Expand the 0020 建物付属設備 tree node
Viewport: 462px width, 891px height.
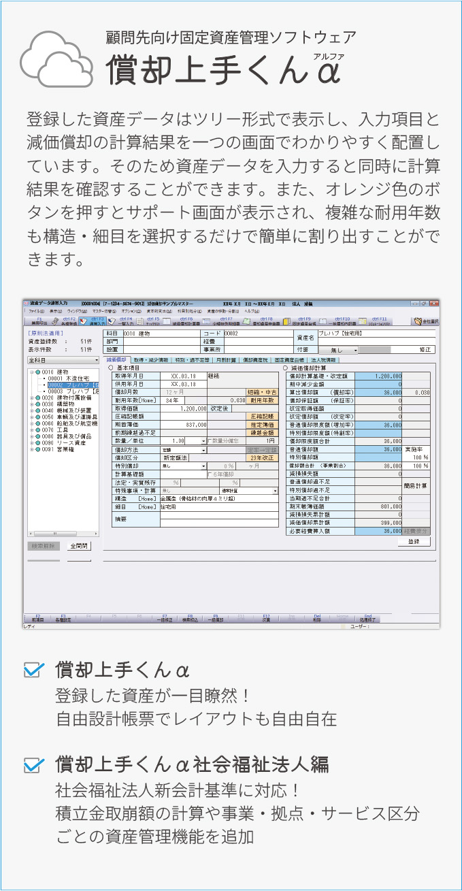(31, 398)
